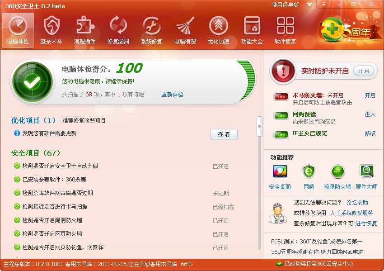Open 查杀木马 trojan scan tool
Image resolution: width=384 pixels, height=271 pixels.
[51, 30]
